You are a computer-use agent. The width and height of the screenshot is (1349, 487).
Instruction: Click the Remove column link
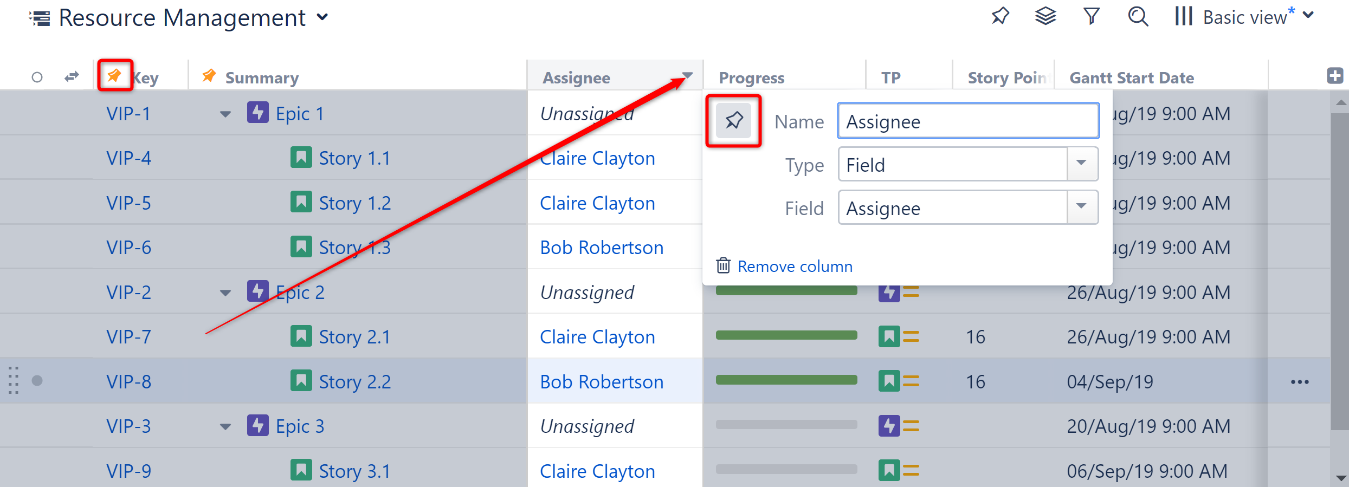(x=794, y=267)
